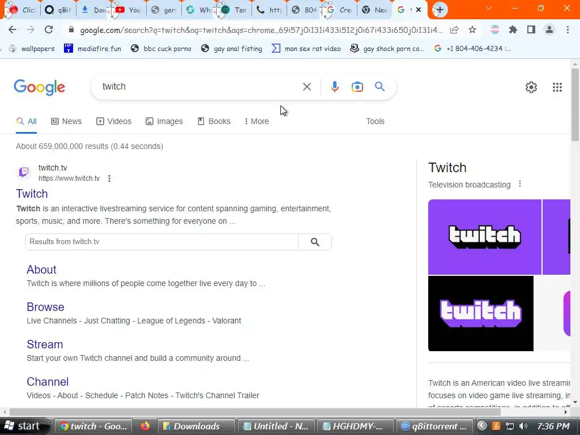This screenshot has height=435, width=580.
Task: Reload the page with the refresh icon
Action: click(49, 29)
